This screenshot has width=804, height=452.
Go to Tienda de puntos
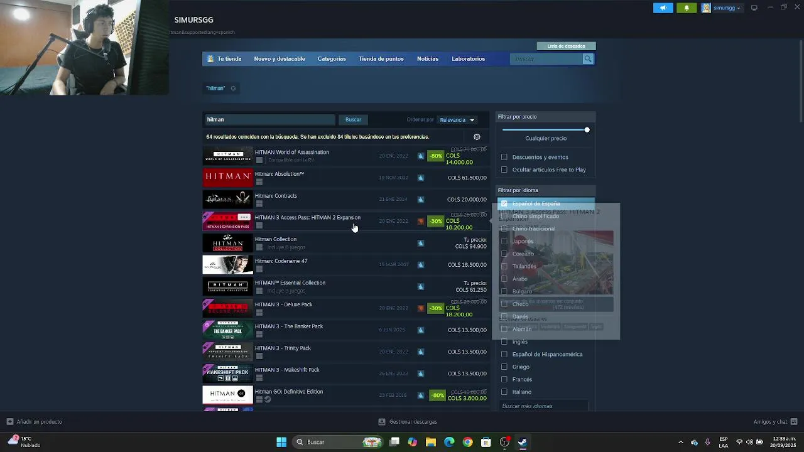pyautogui.click(x=381, y=59)
